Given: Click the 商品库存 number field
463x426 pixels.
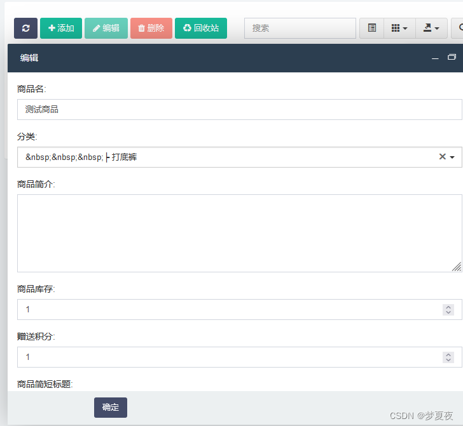Looking at the screenshot, I should 240,310.
